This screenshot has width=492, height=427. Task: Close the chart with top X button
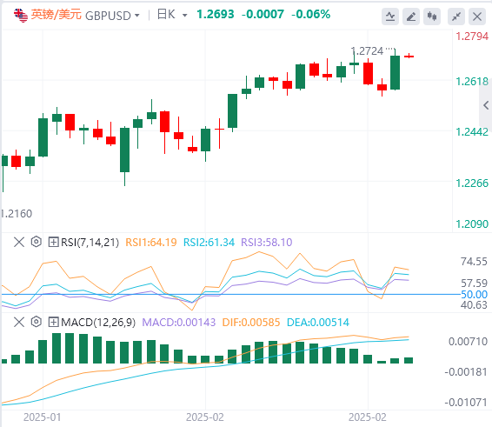pos(477,17)
